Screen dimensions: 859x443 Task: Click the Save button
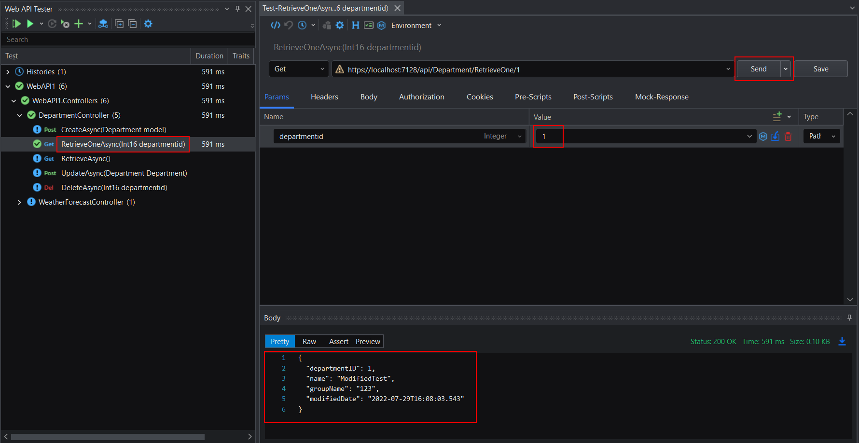coord(820,69)
